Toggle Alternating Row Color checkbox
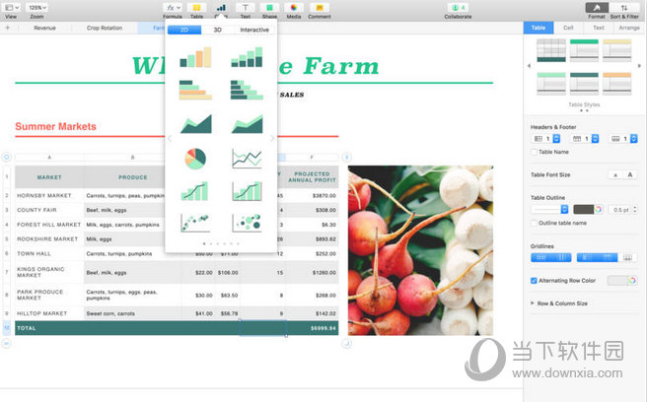Image resolution: width=647 pixels, height=402 pixels. 534,281
